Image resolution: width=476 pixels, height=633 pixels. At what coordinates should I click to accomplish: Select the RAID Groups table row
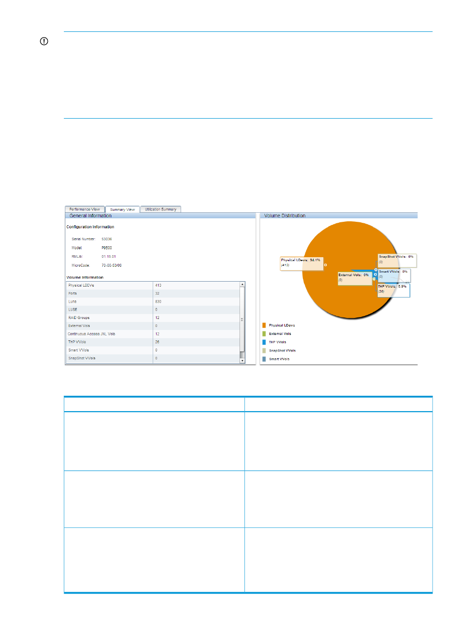pos(153,317)
